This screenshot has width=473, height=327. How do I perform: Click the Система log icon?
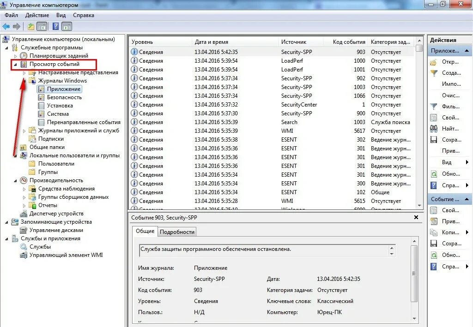[41, 114]
